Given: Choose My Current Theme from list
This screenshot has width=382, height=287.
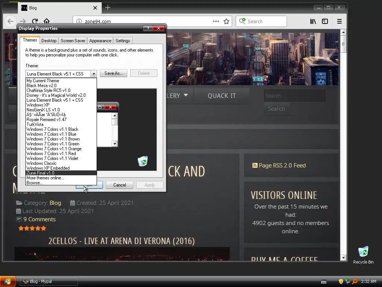Looking at the screenshot, I should 61,81.
